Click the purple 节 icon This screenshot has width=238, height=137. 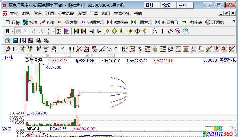[178, 31]
